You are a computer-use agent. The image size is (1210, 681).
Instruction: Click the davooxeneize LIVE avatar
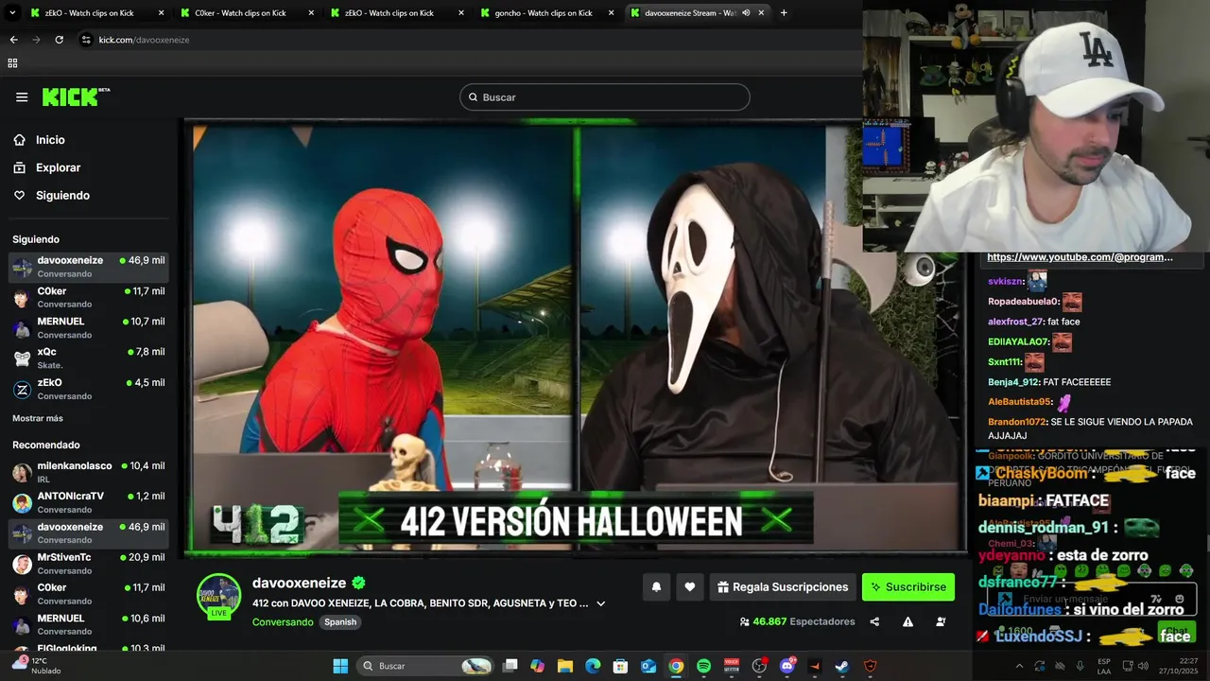[218, 596]
